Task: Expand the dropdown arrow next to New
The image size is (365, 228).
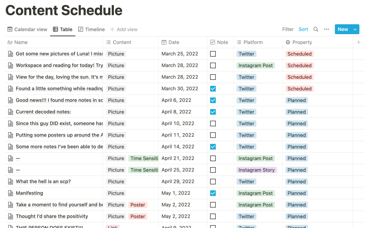Action: (356, 29)
